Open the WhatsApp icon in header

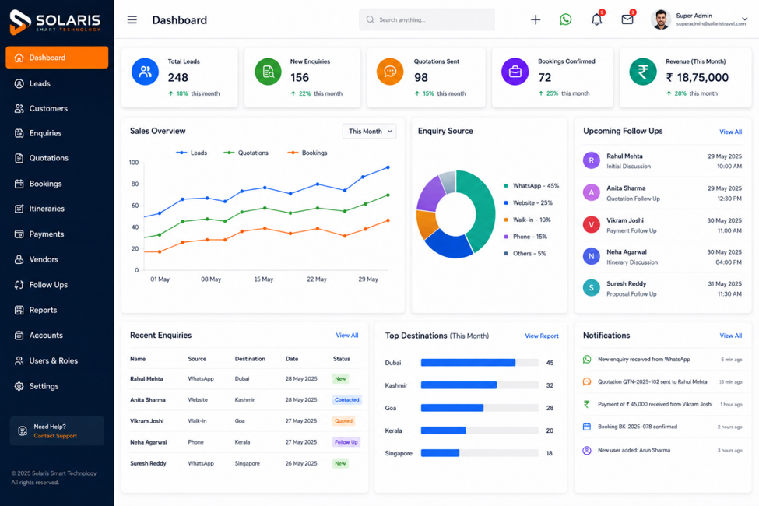click(565, 19)
